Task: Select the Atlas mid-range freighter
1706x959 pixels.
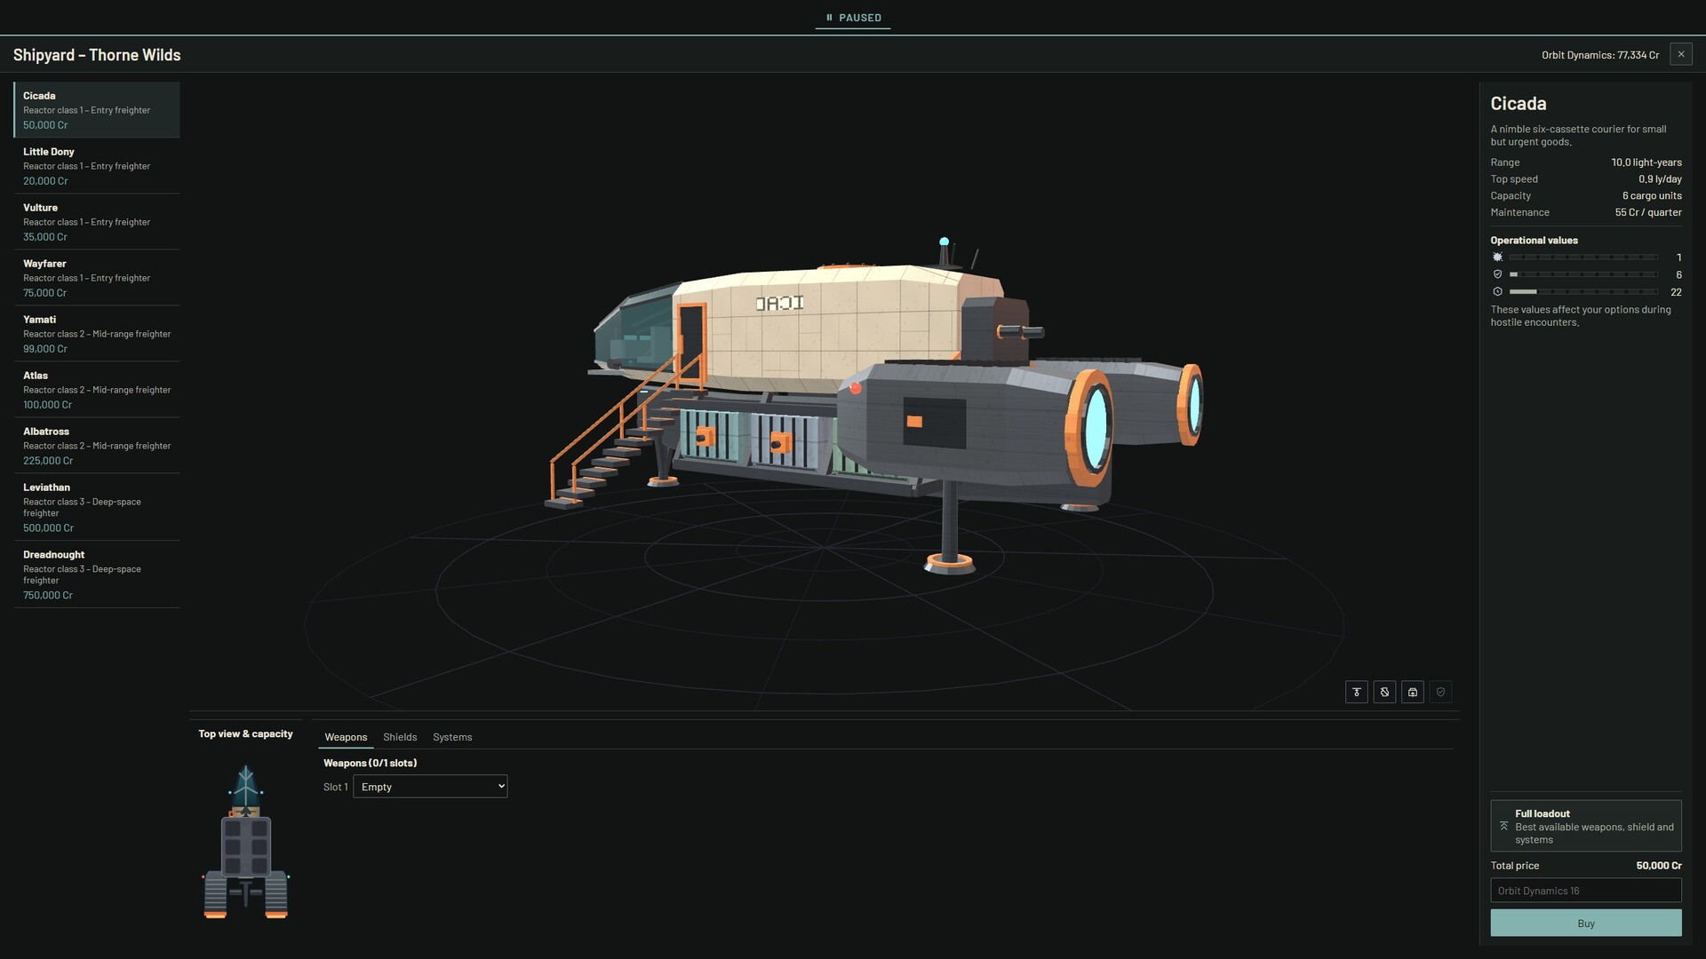Action: [x=97, y=390]
